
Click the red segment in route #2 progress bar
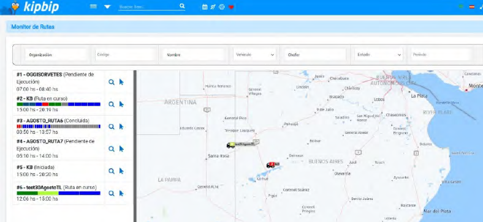pos(45,104)
